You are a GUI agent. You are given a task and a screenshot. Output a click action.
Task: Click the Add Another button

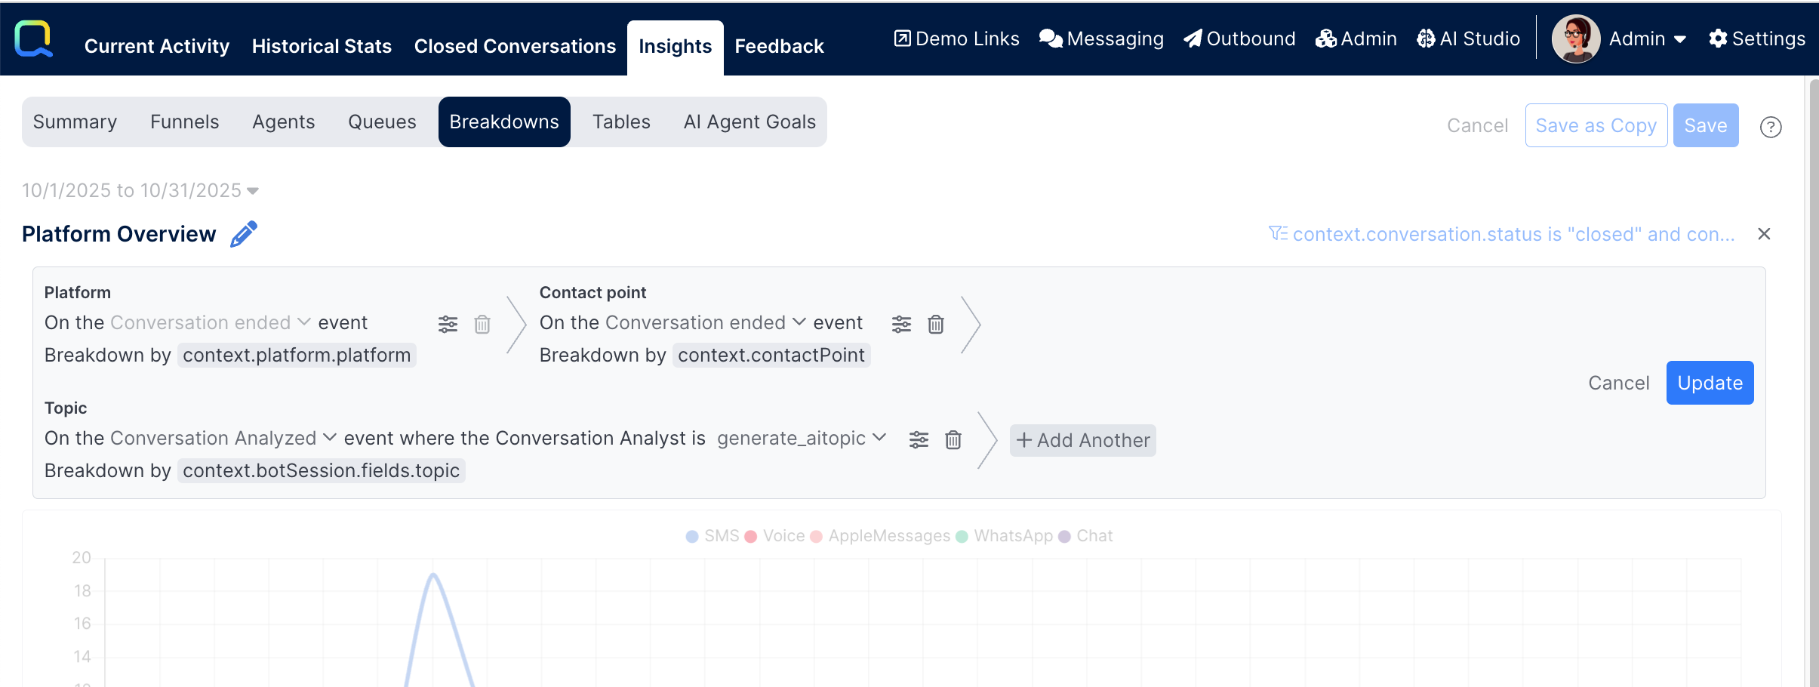pos(1083,440)
